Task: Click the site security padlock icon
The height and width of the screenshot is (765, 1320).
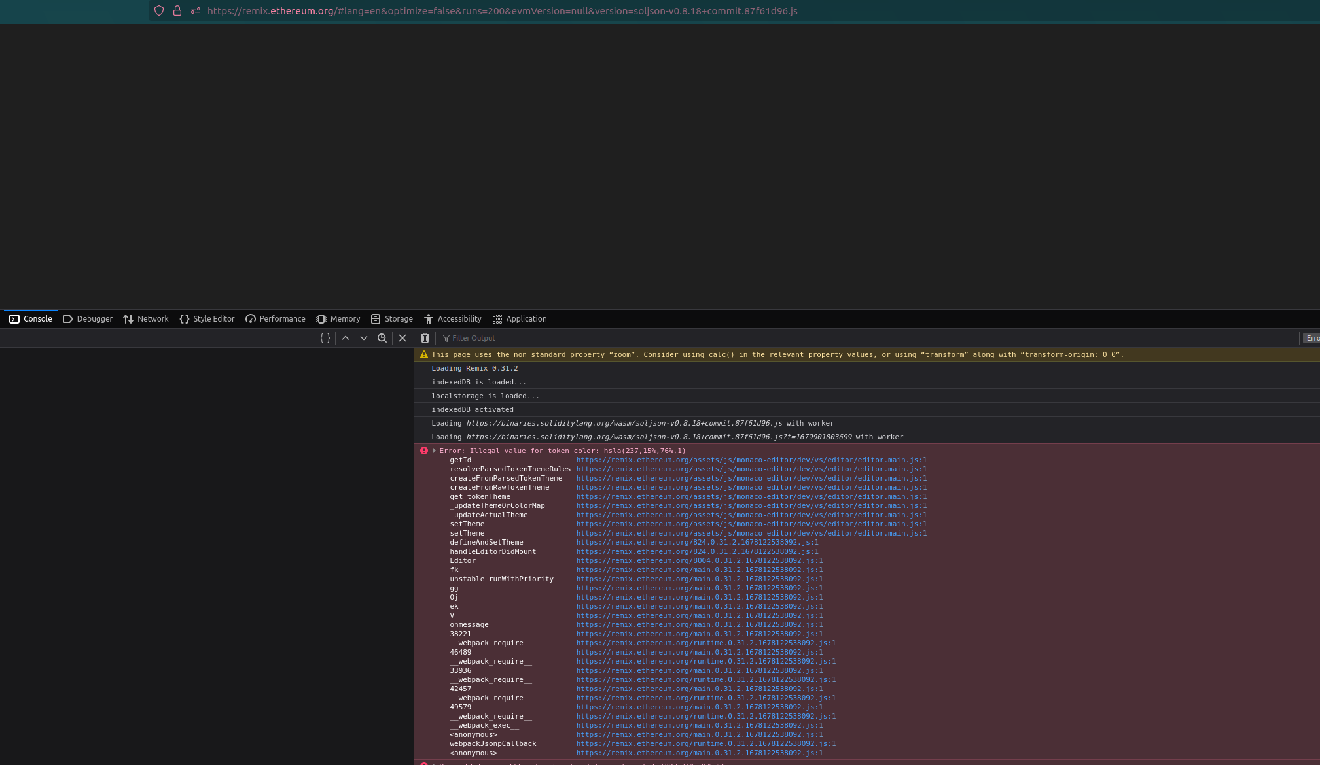Action: (177, 10)
